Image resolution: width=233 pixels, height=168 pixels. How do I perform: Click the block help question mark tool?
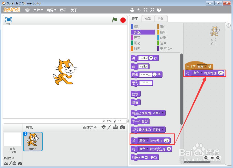(x=159, y=10)
